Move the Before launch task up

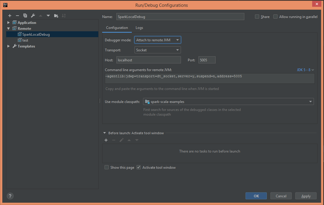coord(129,140)
